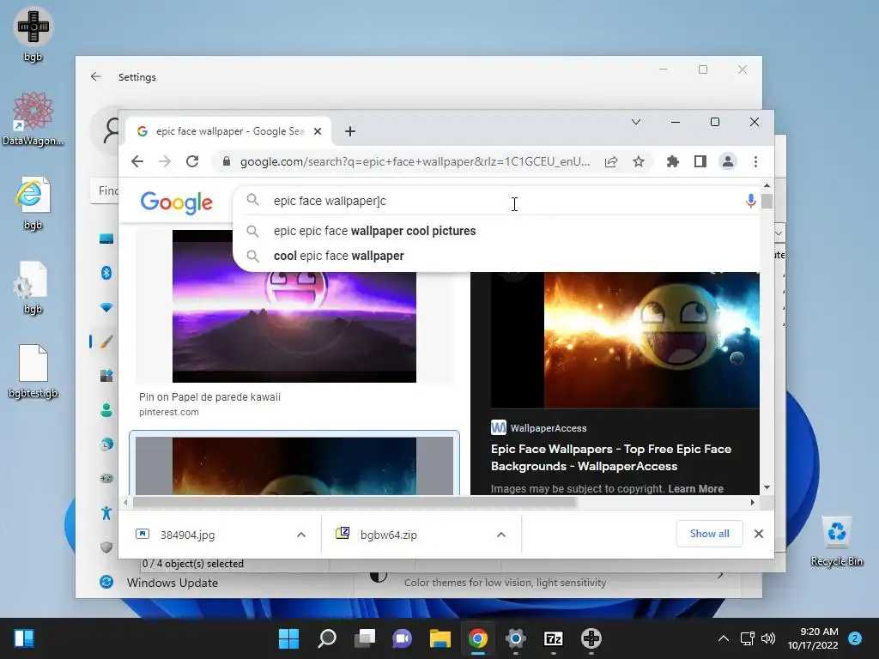Open taskbar Search magnifier

[x=327, y=638]
